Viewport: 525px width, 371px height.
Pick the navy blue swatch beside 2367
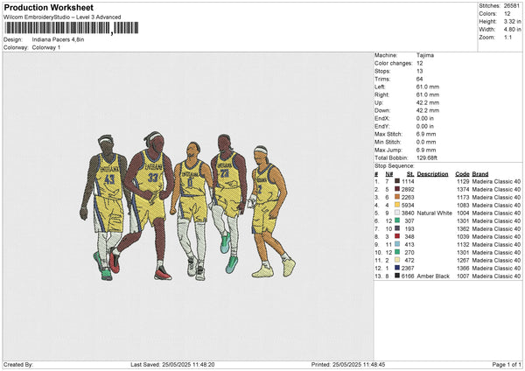click(397, 268)
